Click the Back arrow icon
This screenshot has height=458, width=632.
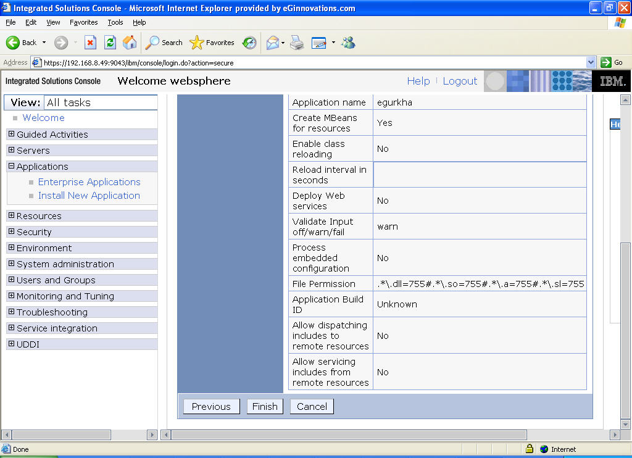click(x=12, y=43)
